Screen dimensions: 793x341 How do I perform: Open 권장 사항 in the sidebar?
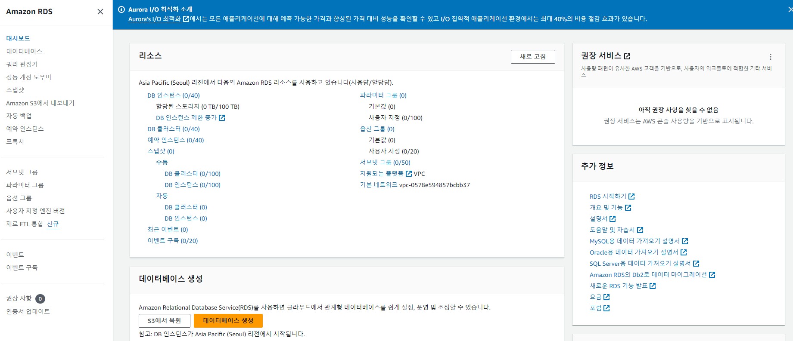click(19, 298)
